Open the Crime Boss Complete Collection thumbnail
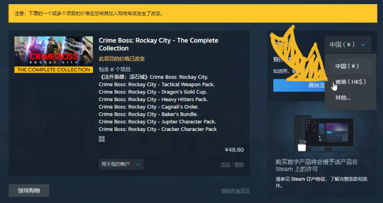Screen dimensions: 383x203 [x=53, y=54]
